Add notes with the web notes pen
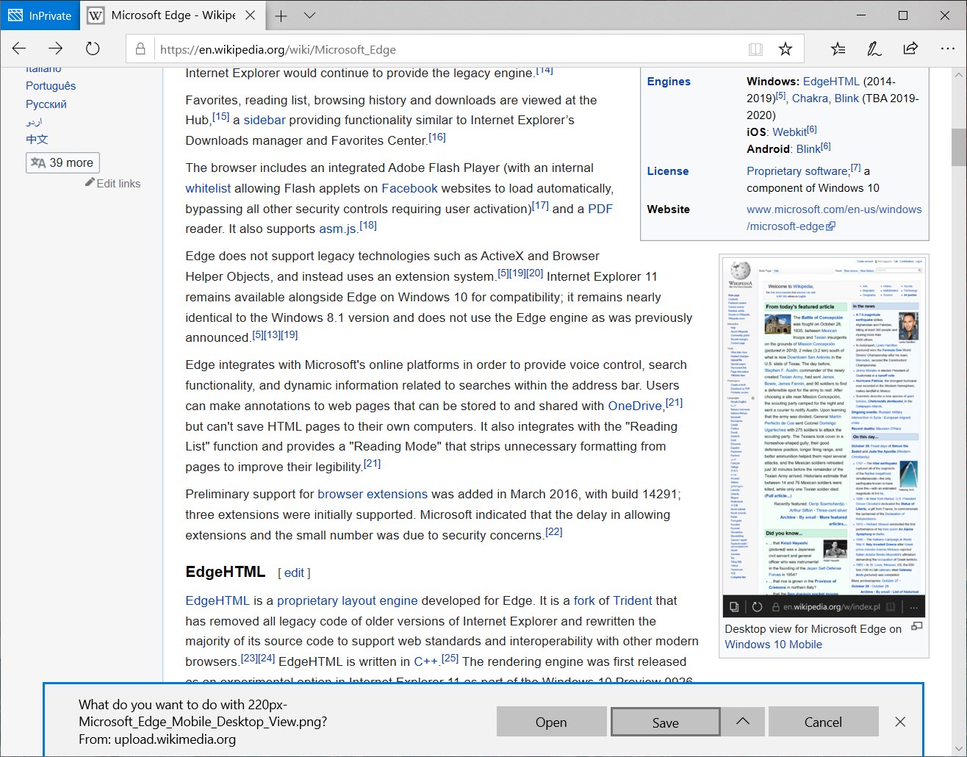 (874, 49)
